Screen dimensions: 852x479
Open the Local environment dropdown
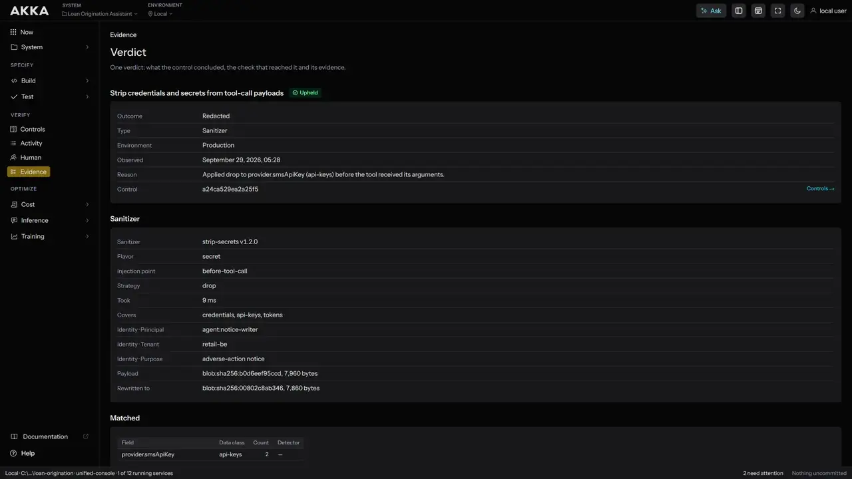click(160, 13)
